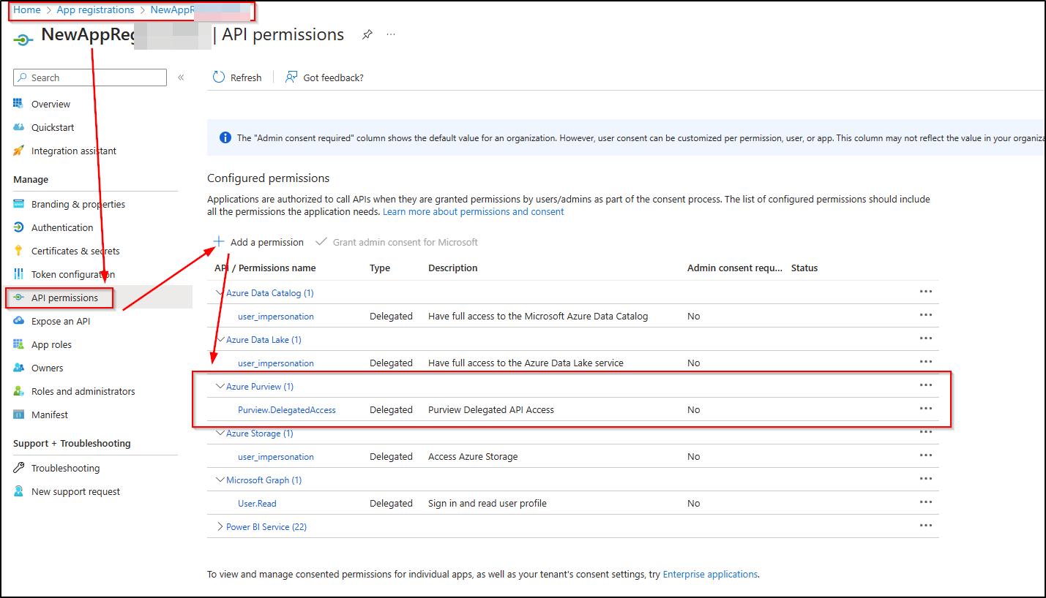
Task: Open ellipsis menu for User.Read row
Action: [926, 502]
